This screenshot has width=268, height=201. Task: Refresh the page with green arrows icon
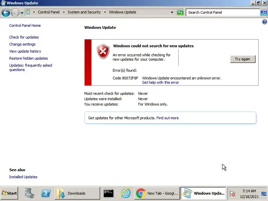[x=180, y=12]
